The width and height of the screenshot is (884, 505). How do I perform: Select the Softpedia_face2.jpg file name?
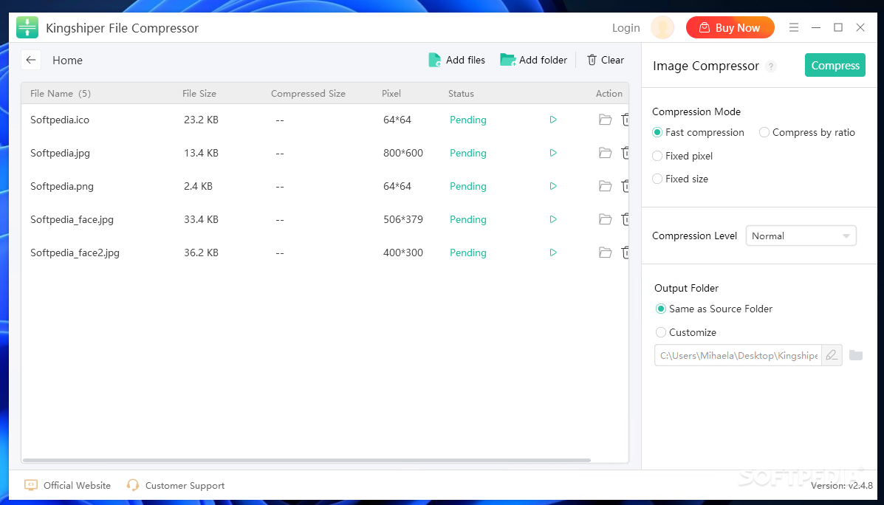(x=75, y=252)
